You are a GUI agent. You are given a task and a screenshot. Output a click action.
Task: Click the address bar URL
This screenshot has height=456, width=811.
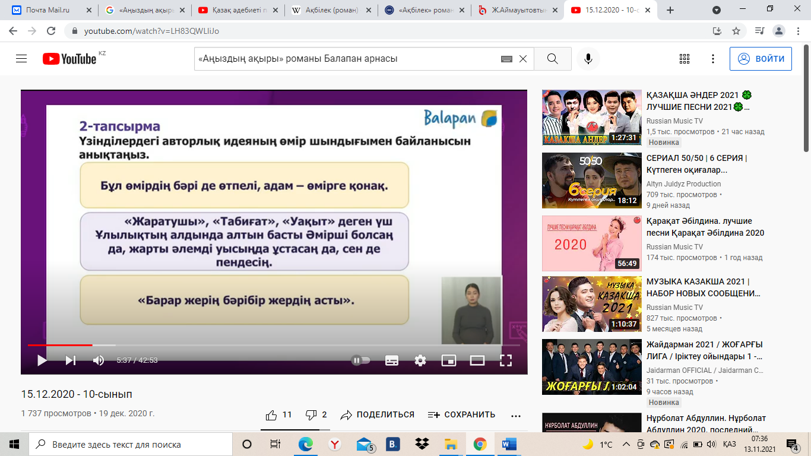coord(151,31)
